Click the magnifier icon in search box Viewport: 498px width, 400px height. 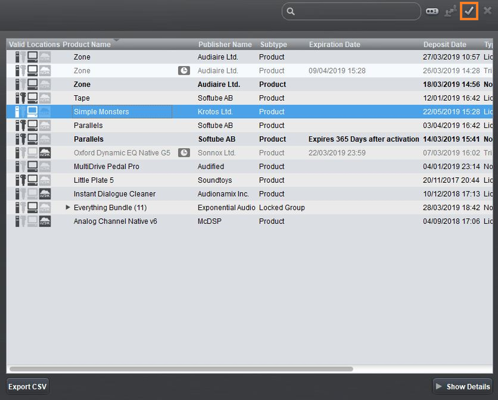[x=291, y=11]
